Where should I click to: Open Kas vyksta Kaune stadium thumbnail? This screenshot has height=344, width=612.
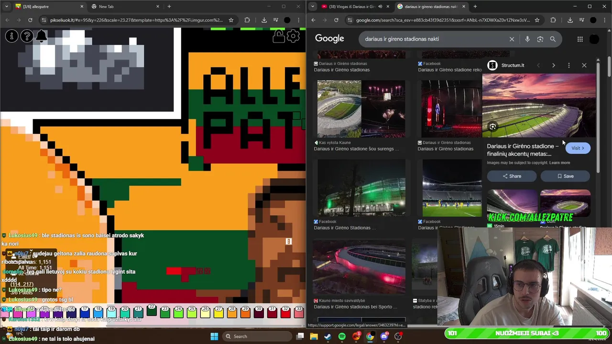(361, 109)
